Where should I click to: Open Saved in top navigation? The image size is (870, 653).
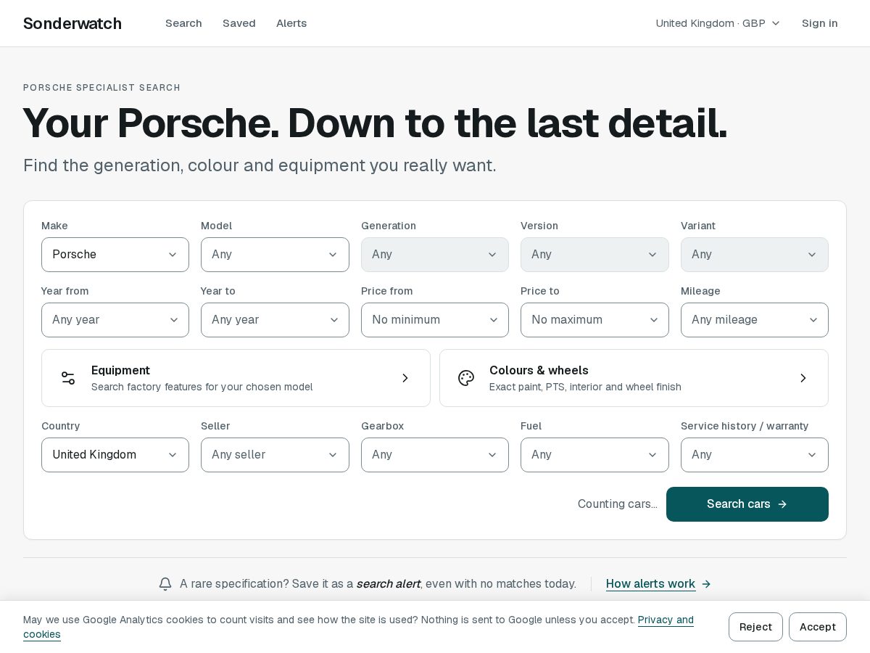239,23
